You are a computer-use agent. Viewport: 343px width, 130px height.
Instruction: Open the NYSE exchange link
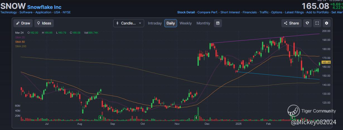tap(67, 12)
